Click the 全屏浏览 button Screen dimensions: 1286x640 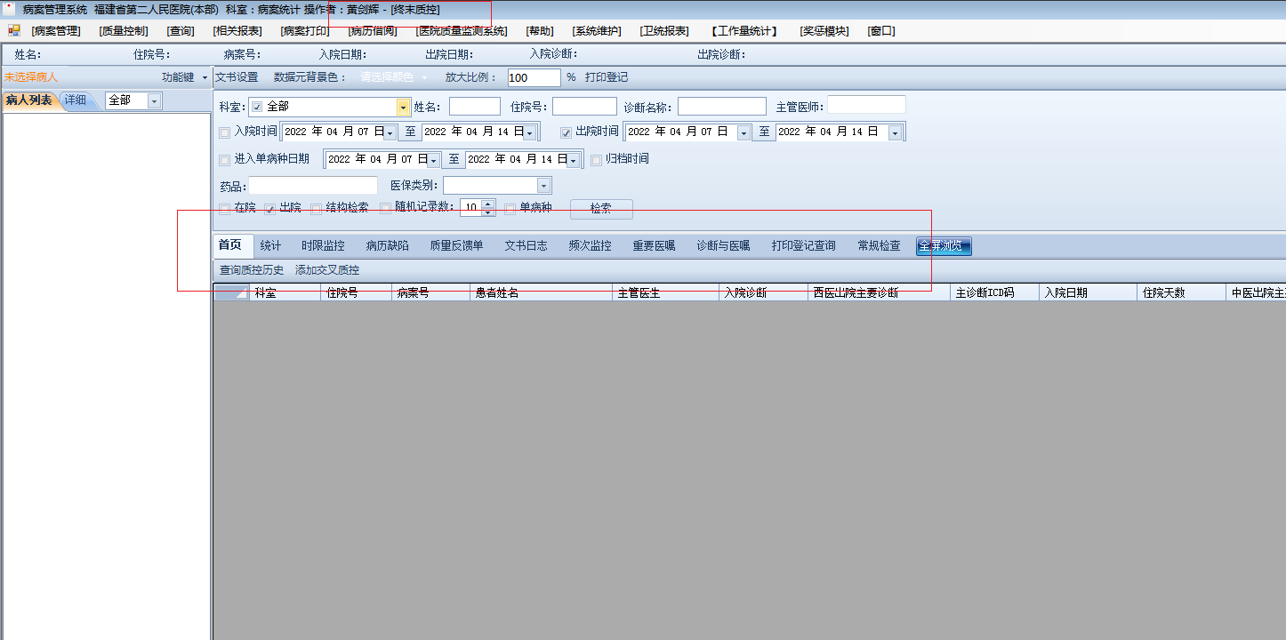pyautogui.click(x=944, y=245)
